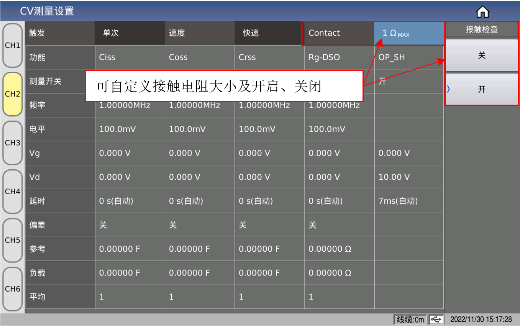Edit the OP_SH Vd value 10.00 V

click(408, 177)
